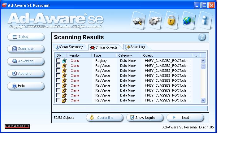Select the 'Regkey' type cell

(101, 61)
